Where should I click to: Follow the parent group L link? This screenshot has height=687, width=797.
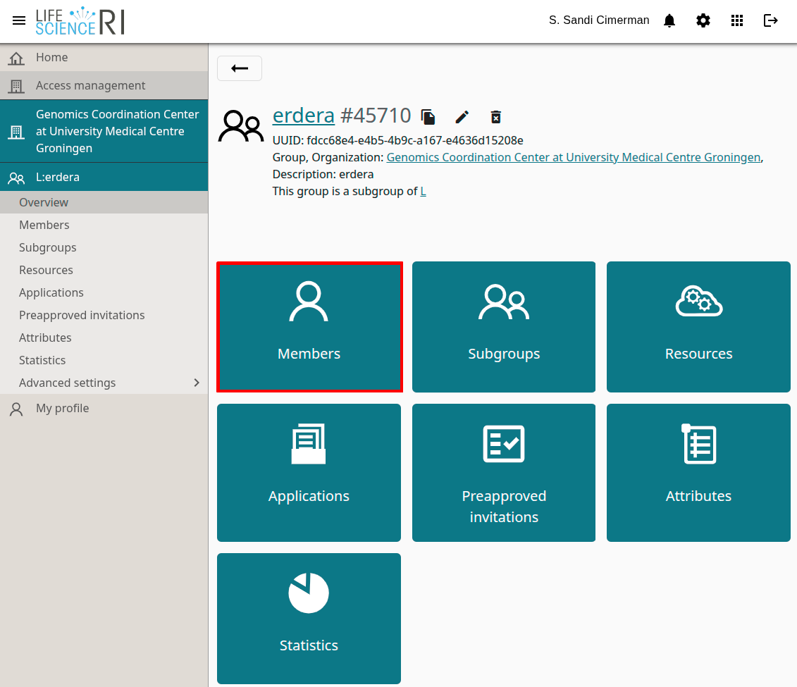(x=423, y=191)
